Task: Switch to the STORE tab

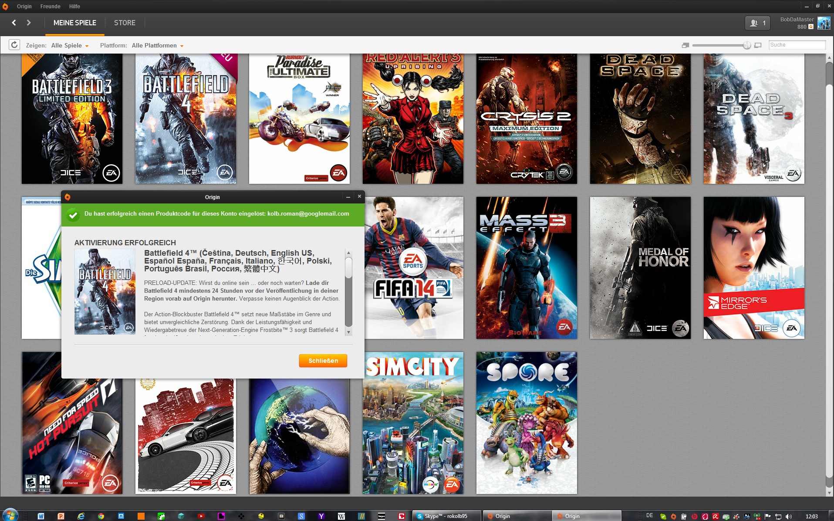Action: click(x=125, y=23)
